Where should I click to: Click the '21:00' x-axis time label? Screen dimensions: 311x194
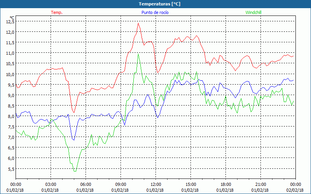tap(260, 185)
